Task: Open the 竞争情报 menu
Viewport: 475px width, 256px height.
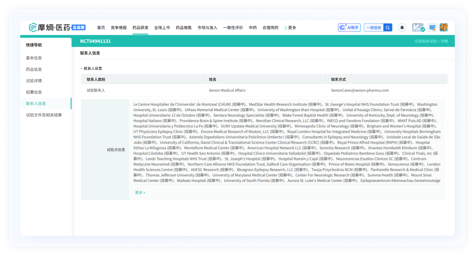Action: tap(119, 27)
